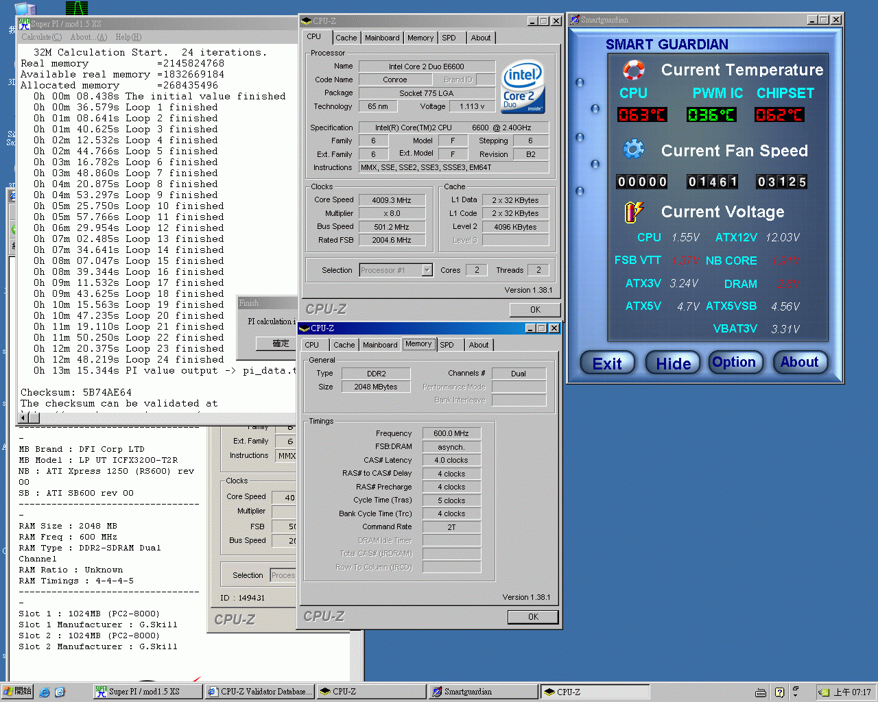The width and height of the screenshot is (878, 702).
Task: Switch to Mainboard tab in top CPU-Z
Action: coord(382,38)
